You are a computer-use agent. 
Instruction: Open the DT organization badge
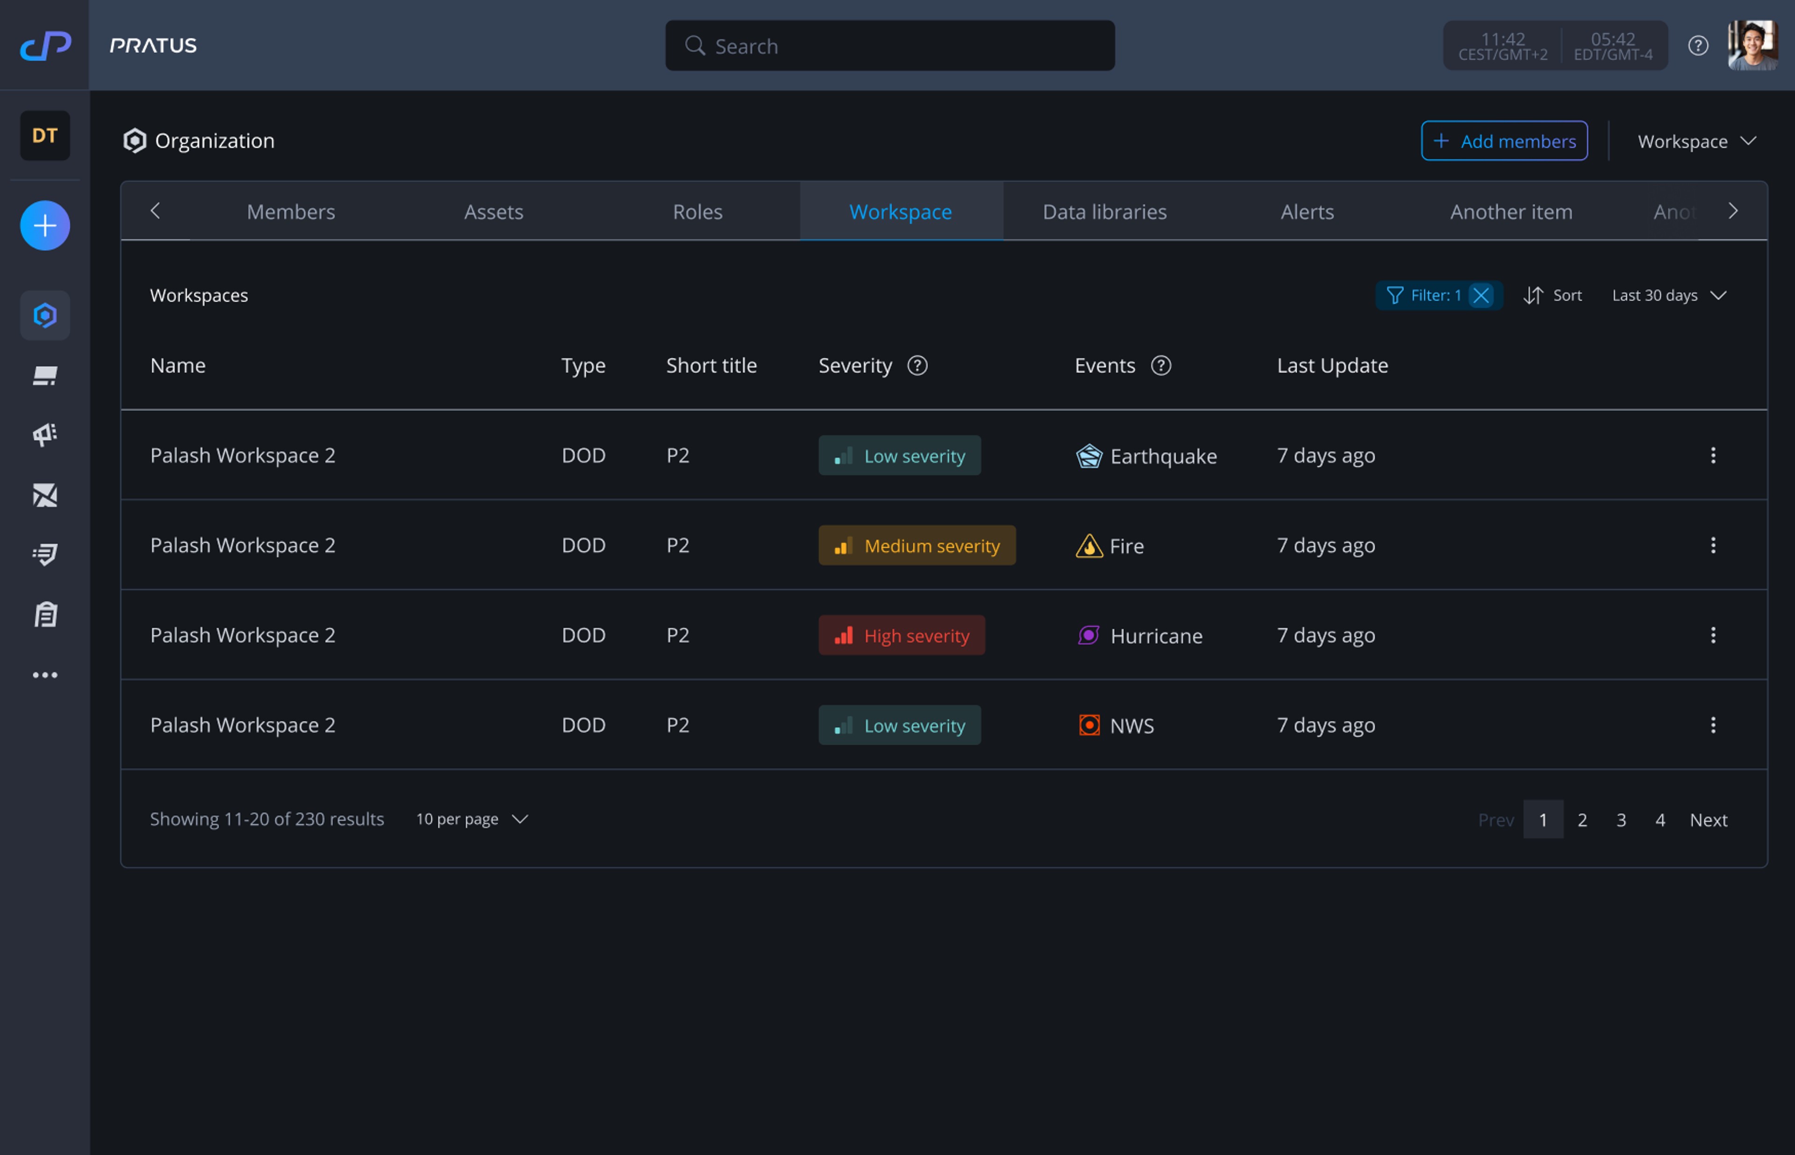coord(45,136)
